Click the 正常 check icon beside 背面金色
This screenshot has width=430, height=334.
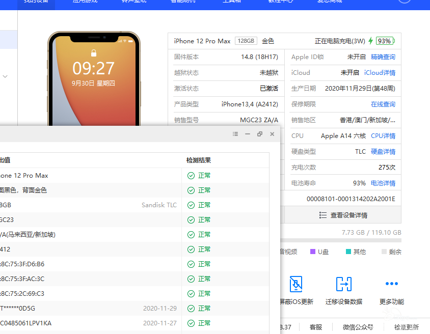(x=191, y=190)
